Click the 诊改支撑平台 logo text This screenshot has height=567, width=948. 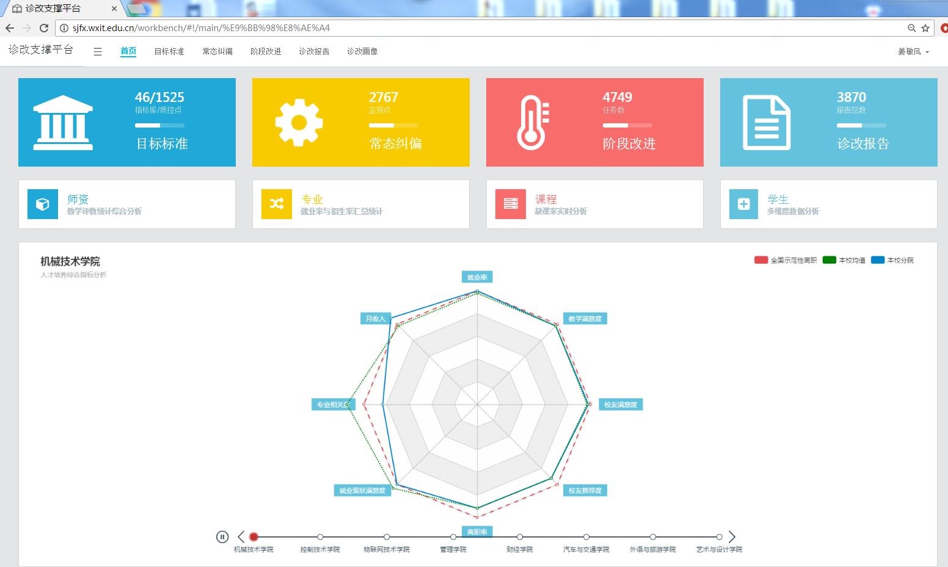[41, 49]
